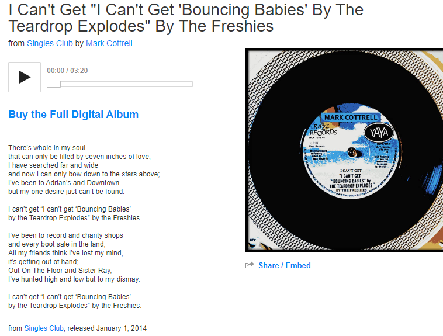Viewport: 443px width, 336px height.
Task: Click the track title heading
Action: click(186, 18)
